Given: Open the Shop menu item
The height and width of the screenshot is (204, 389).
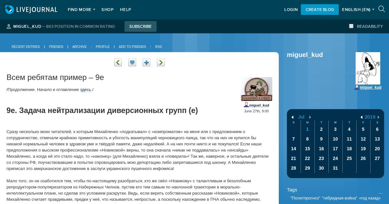Looking at the screenshot, I should point(108,10).
